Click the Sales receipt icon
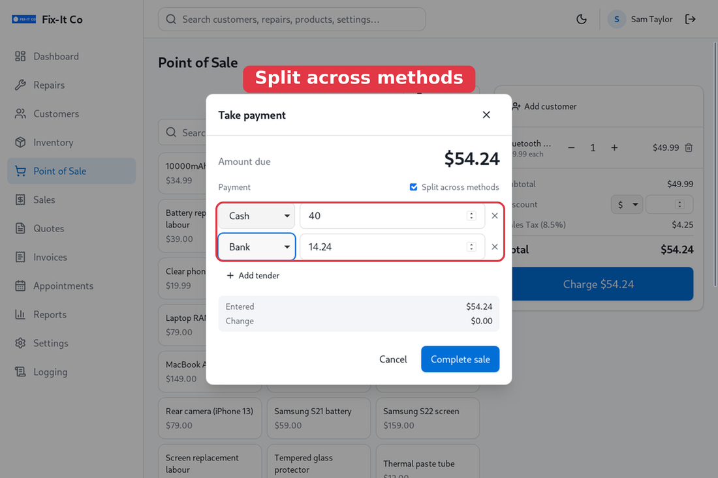The width and height of the screenshot is (718, 478). coord(20,200)
